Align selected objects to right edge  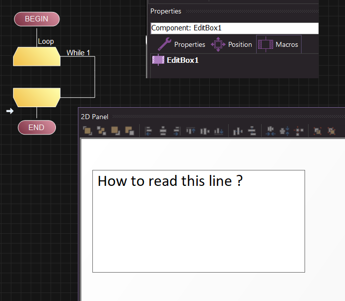coord(177,131)
